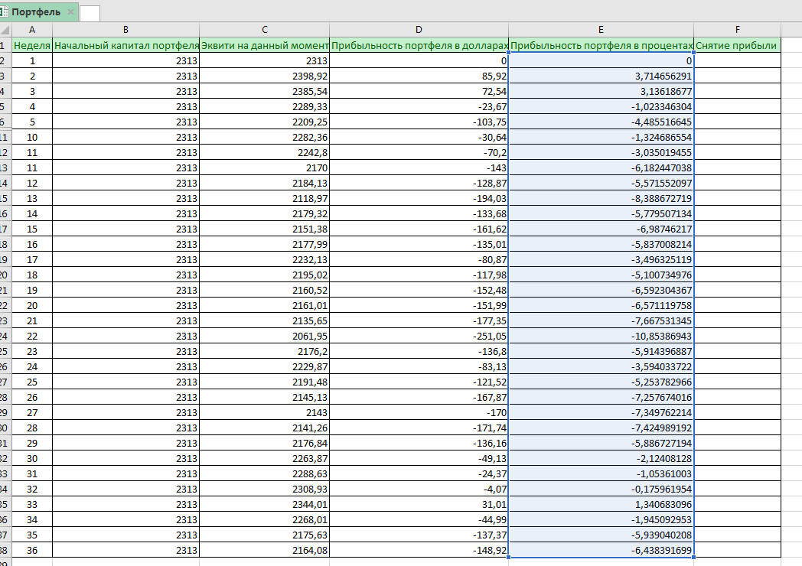Select cell with value 2398,92
Image resolution: width=802 pixels, height=566 pixels.
(265, 76)
